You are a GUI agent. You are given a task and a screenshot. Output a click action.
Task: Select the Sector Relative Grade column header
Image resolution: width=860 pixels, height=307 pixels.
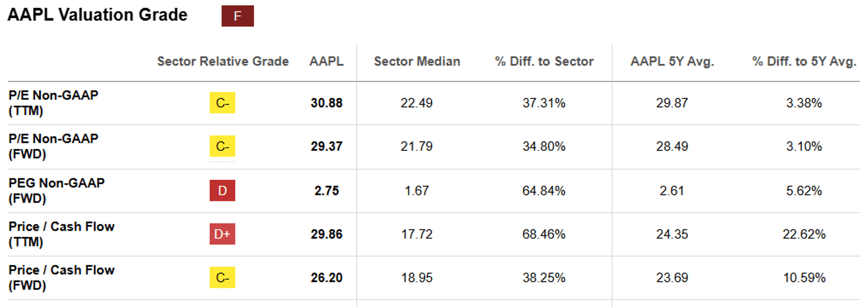point(223,61)
